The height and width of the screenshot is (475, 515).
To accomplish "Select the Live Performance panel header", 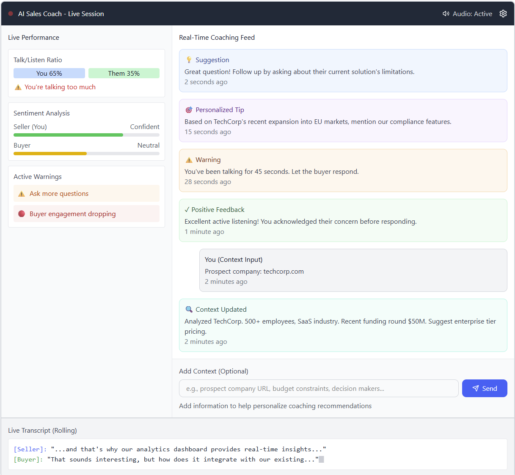I will [33, 37].
